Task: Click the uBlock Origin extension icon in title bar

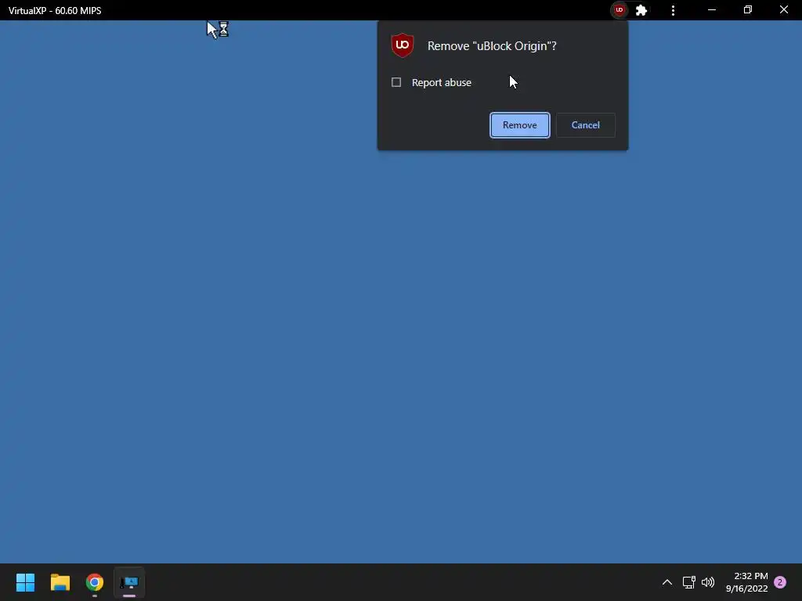Action: coord(620,9)
